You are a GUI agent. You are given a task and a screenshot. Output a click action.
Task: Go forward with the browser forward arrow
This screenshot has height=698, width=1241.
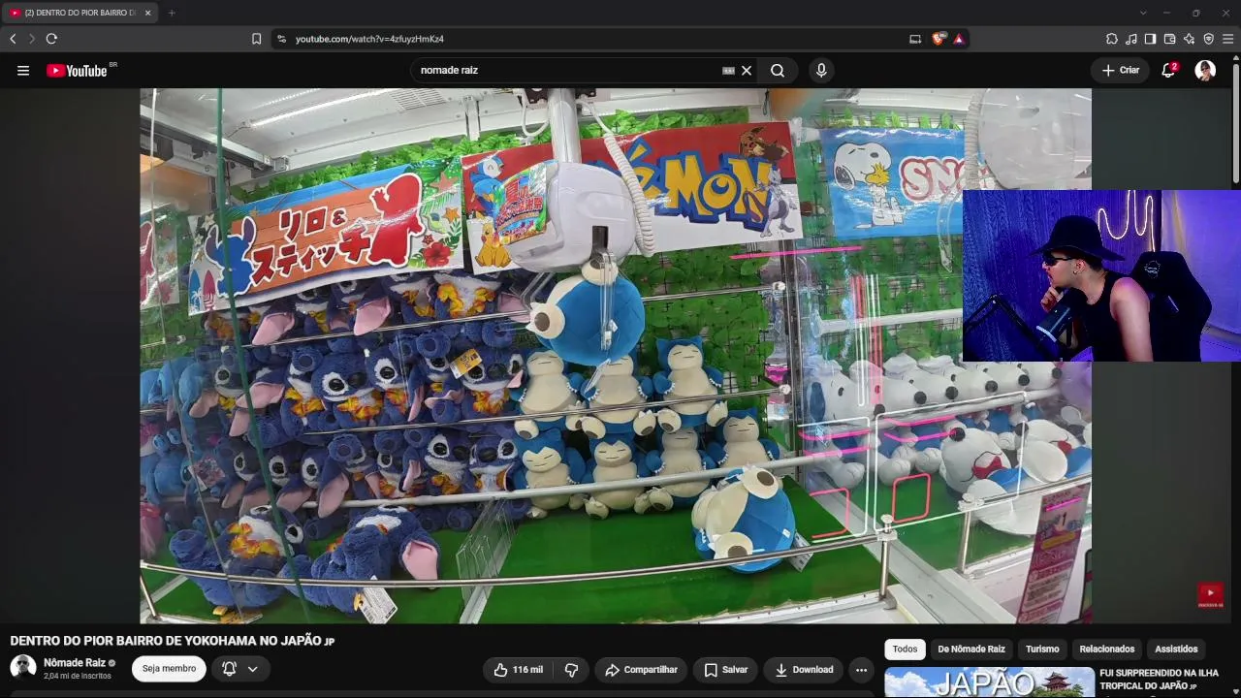click(x=31, y=39)
